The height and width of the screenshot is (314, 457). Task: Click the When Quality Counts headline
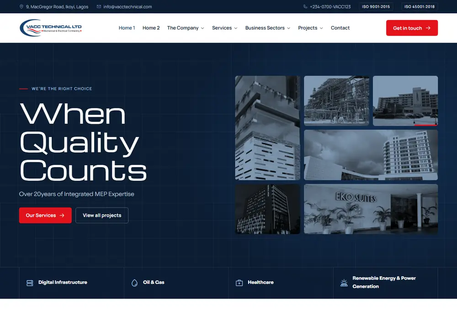click(x=83, y=142)
